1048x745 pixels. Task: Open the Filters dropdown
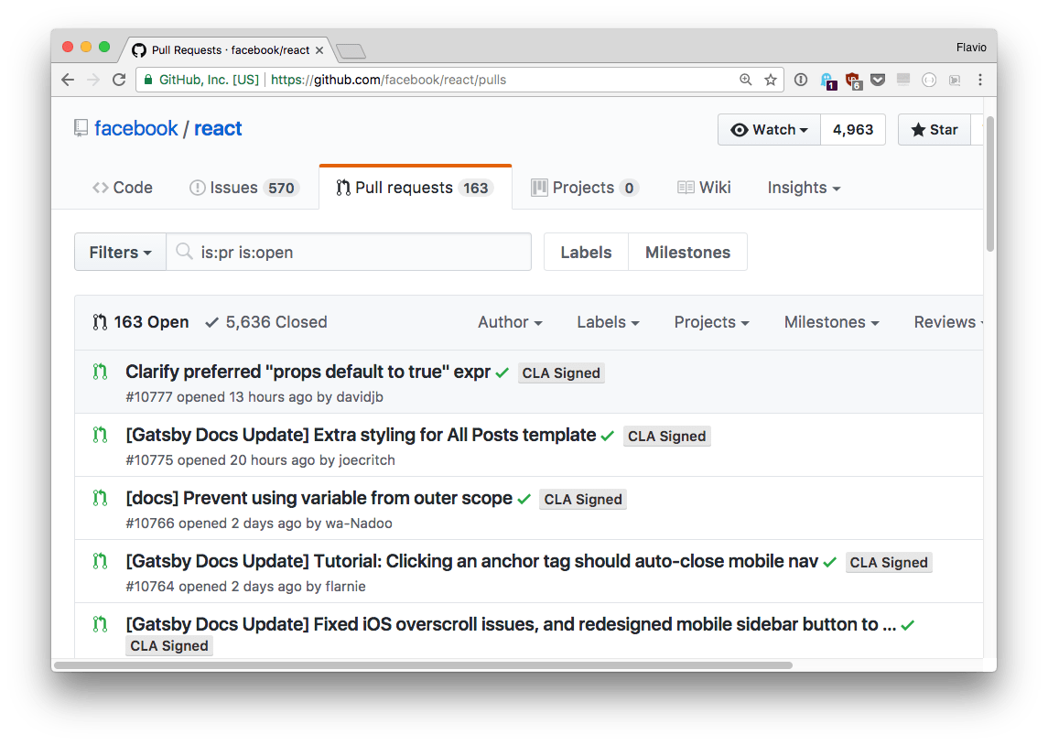pyautogui.click(x=120, y=252)
